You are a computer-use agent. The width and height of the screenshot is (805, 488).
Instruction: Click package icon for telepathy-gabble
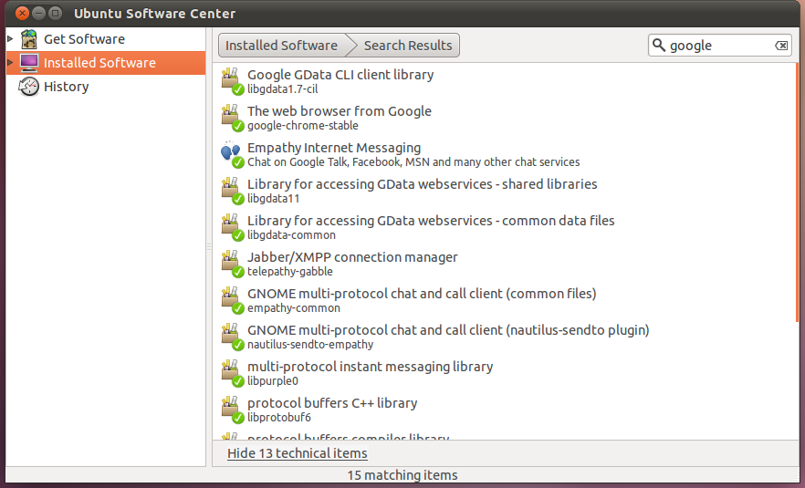[x=232, y=264]
